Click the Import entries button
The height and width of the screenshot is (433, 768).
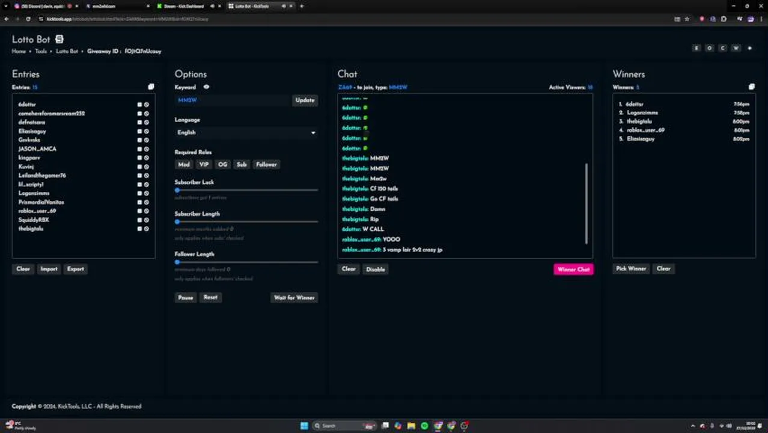click(49, 269)
